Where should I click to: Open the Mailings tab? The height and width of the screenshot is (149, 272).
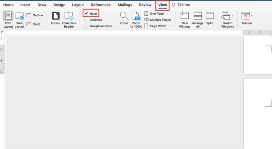pos(125,5)
